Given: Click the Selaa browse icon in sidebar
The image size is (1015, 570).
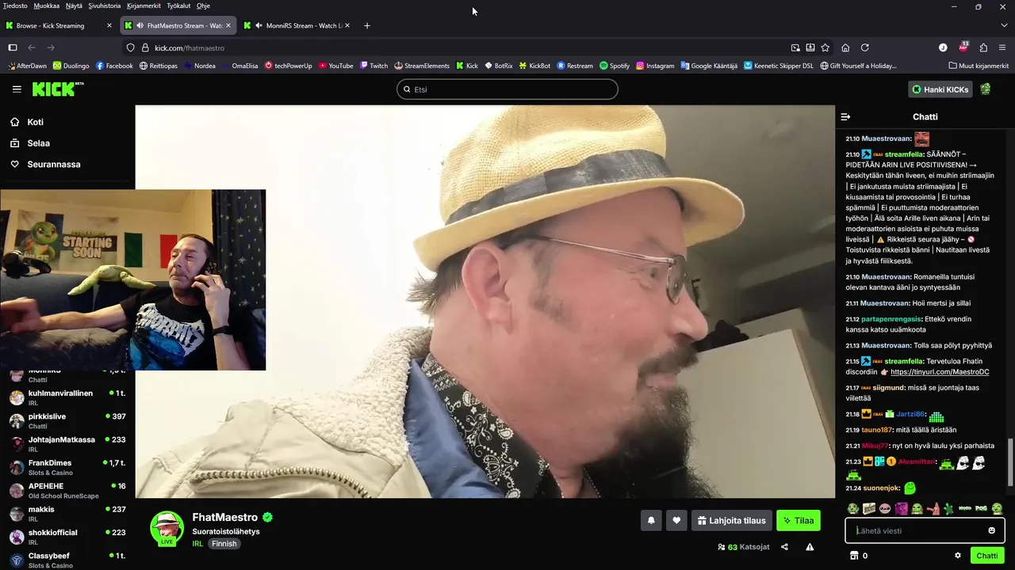Looking at the screenshot, I should 14,143.
